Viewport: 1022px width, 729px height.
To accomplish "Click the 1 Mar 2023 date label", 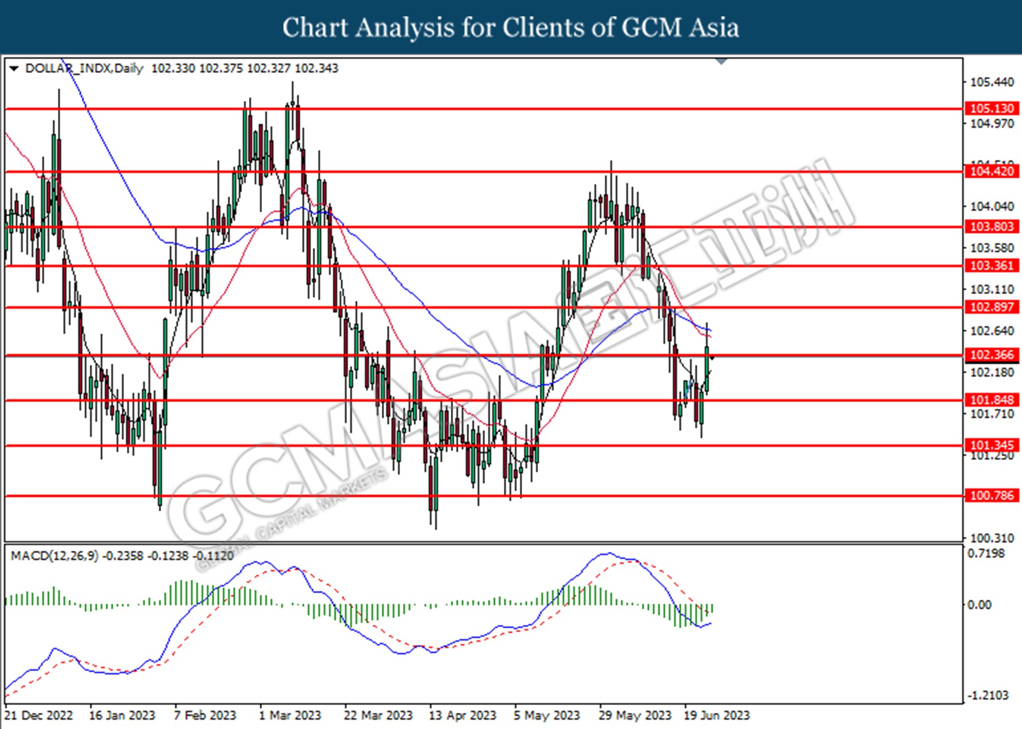I will pyautogui.click(x=290, y=715).
